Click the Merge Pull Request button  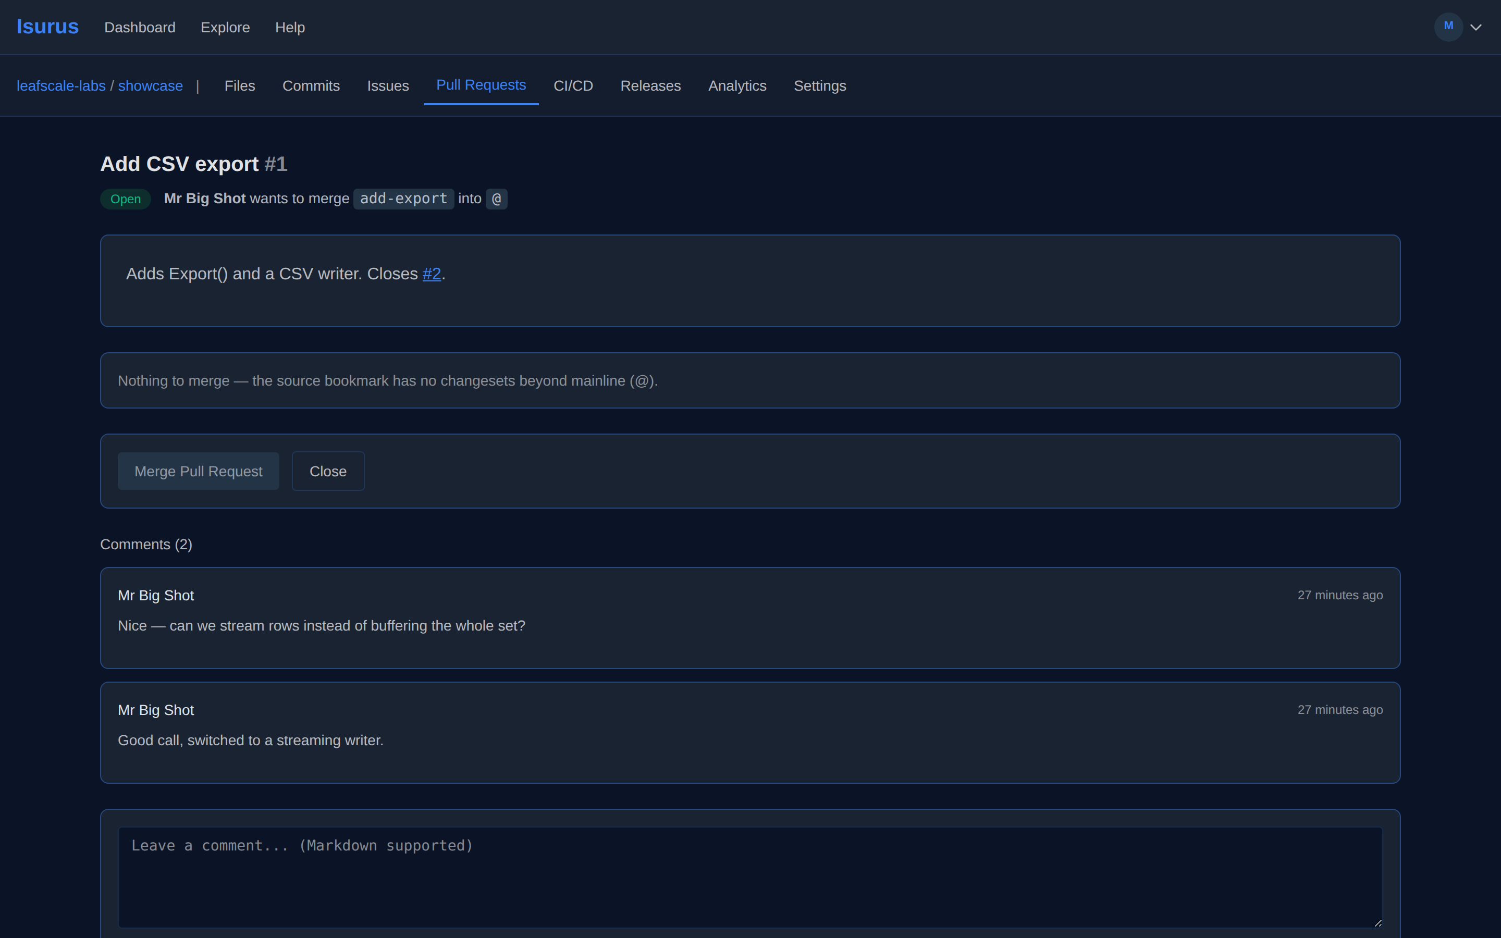199,471
